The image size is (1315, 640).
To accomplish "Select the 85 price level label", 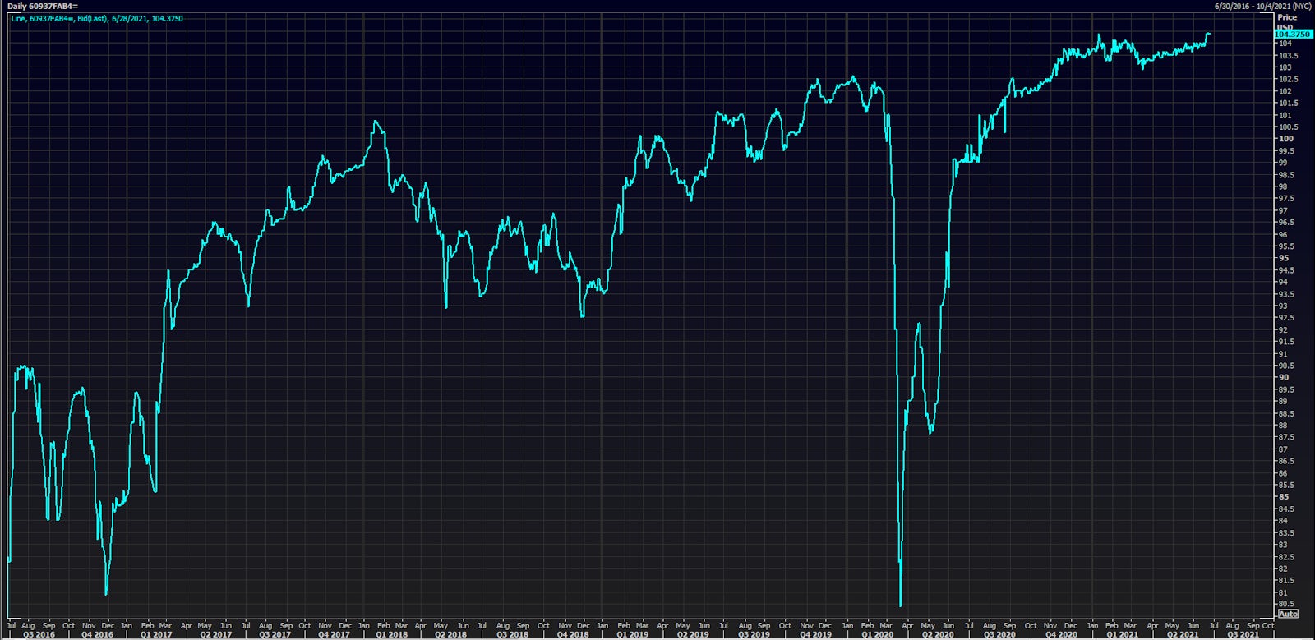I will [1284, 497].
